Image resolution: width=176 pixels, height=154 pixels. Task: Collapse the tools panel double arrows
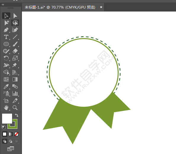[3, 5]
